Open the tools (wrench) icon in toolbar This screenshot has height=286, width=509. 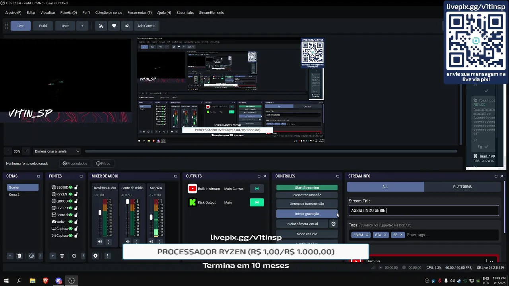click(101, 26)
